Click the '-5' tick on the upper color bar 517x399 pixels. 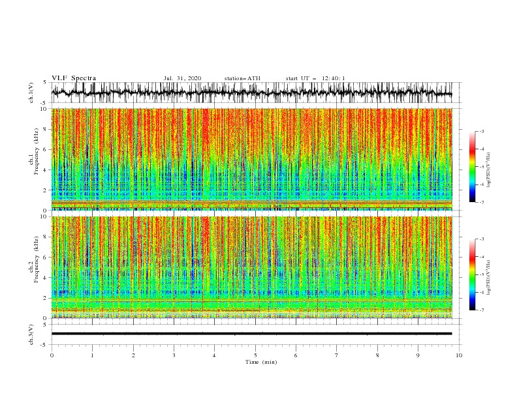(481, 167)
